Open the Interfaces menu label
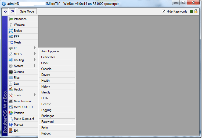 20,19
